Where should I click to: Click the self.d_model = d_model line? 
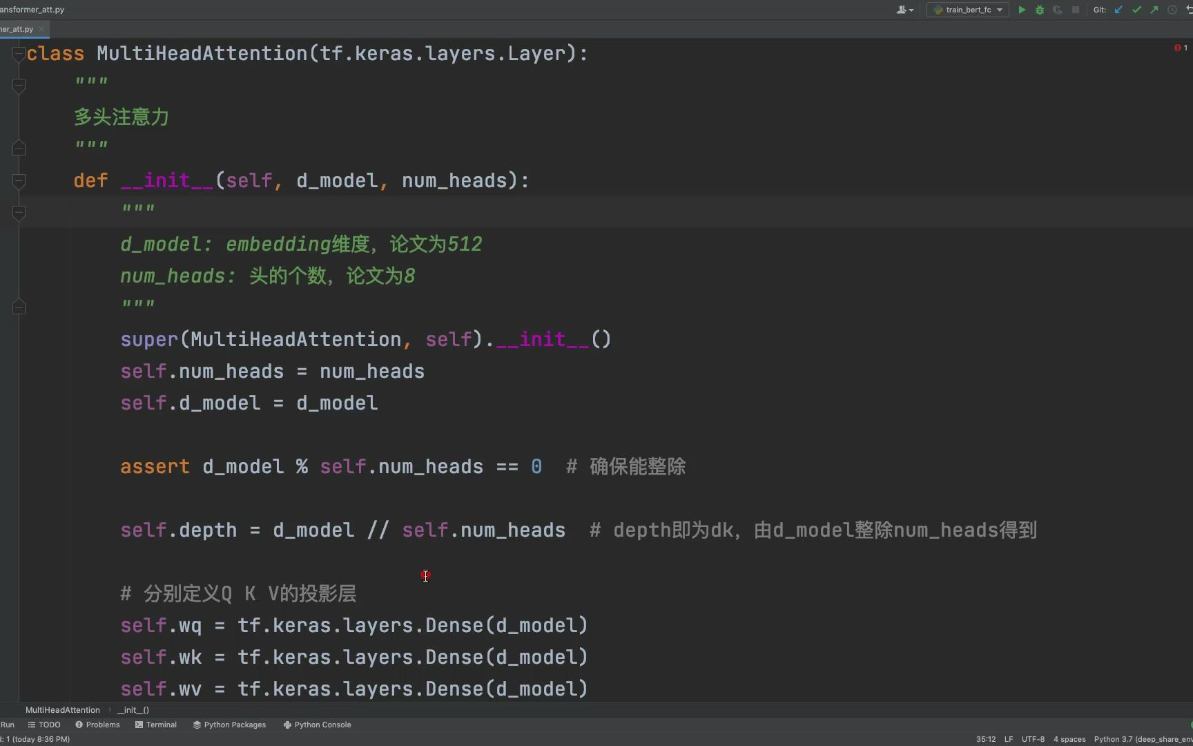tap(249, 403)
